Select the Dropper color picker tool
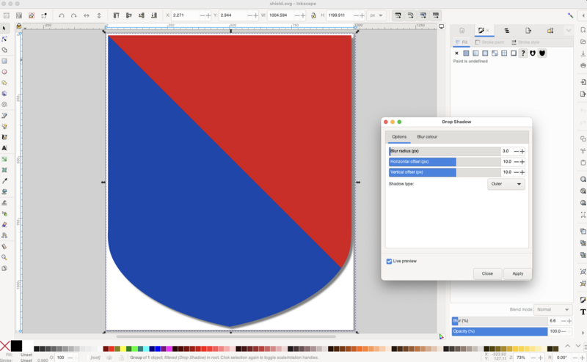 click(x=4, y=181)
